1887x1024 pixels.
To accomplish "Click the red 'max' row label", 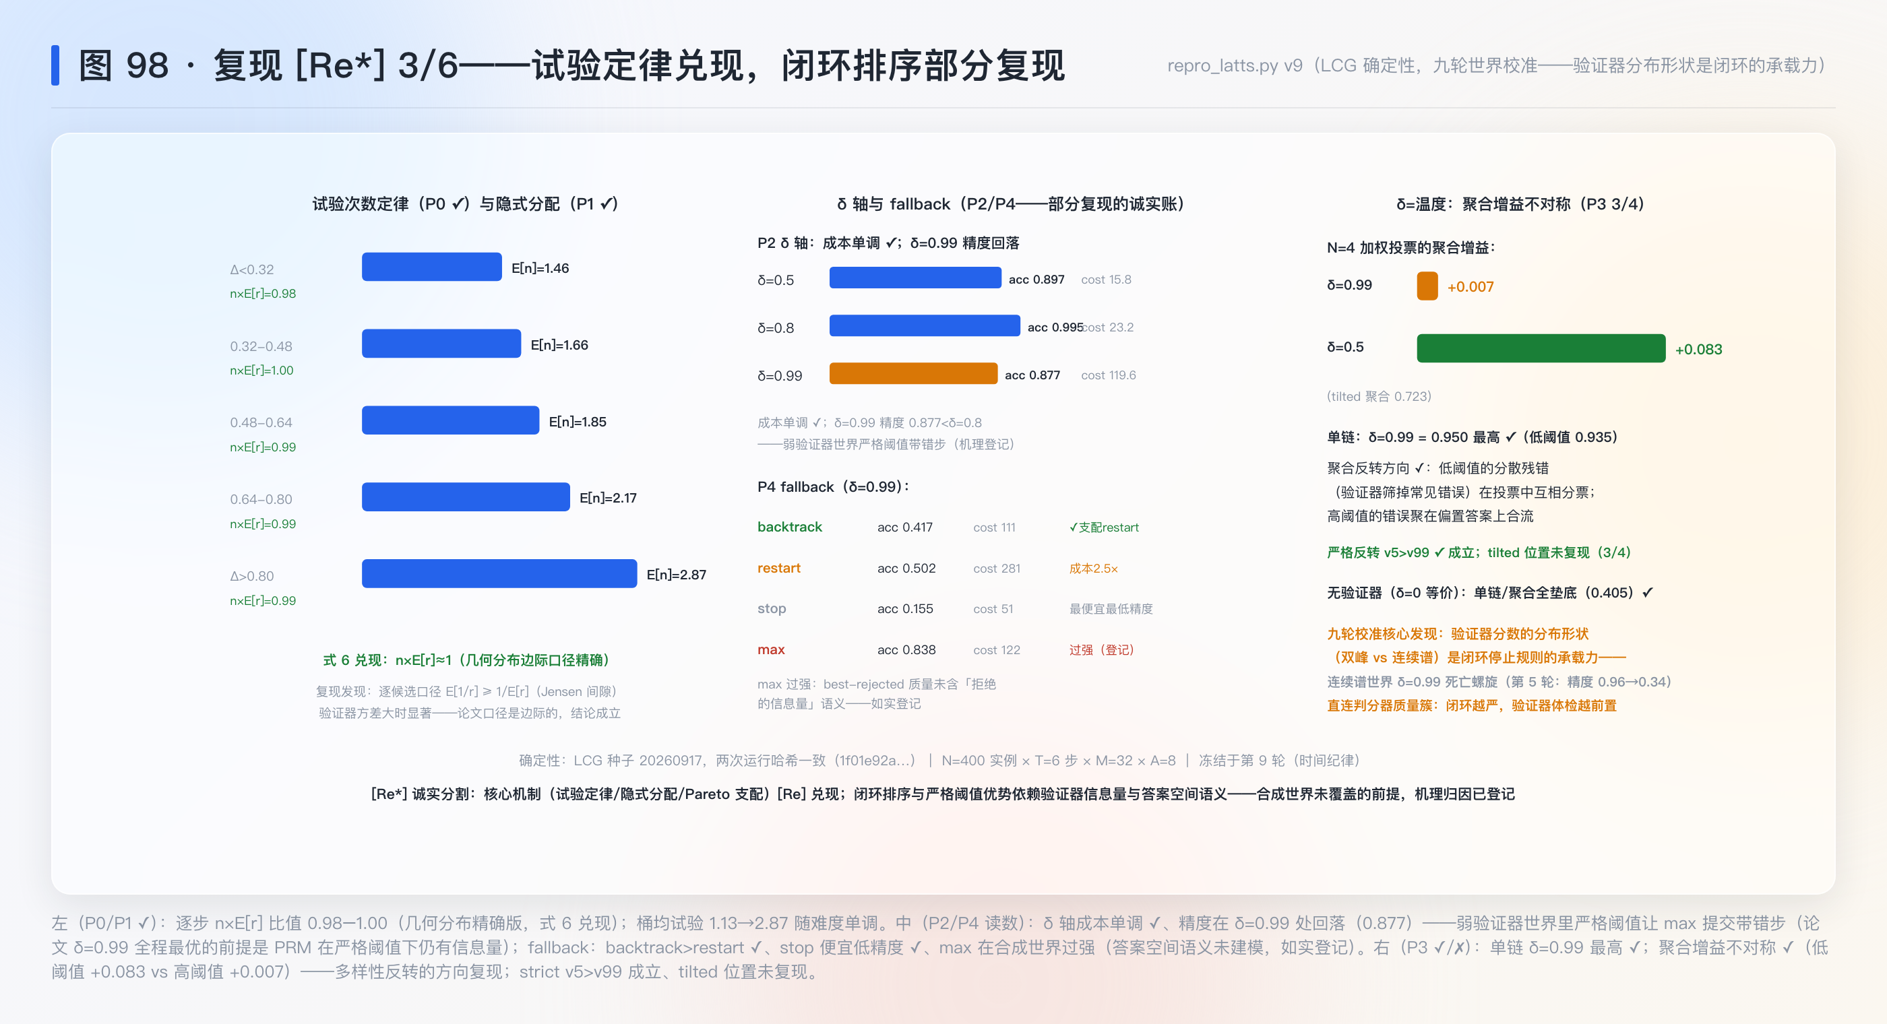I will [x=770, y=649].
